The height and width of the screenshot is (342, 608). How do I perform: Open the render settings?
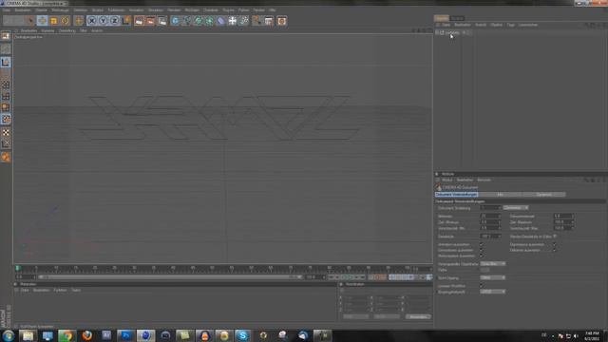coord(162,21)
